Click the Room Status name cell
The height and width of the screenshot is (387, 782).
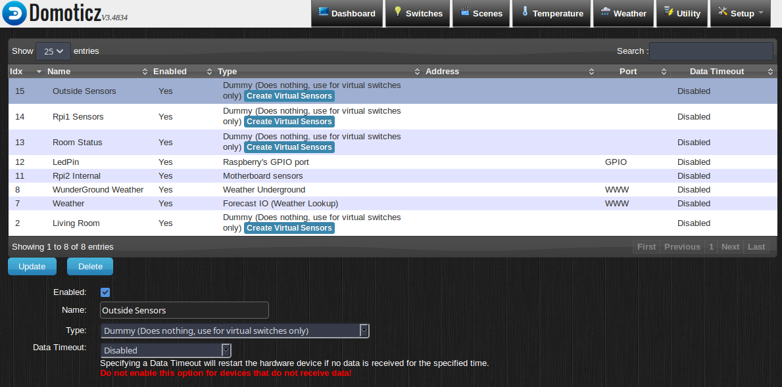pos(78,143)
